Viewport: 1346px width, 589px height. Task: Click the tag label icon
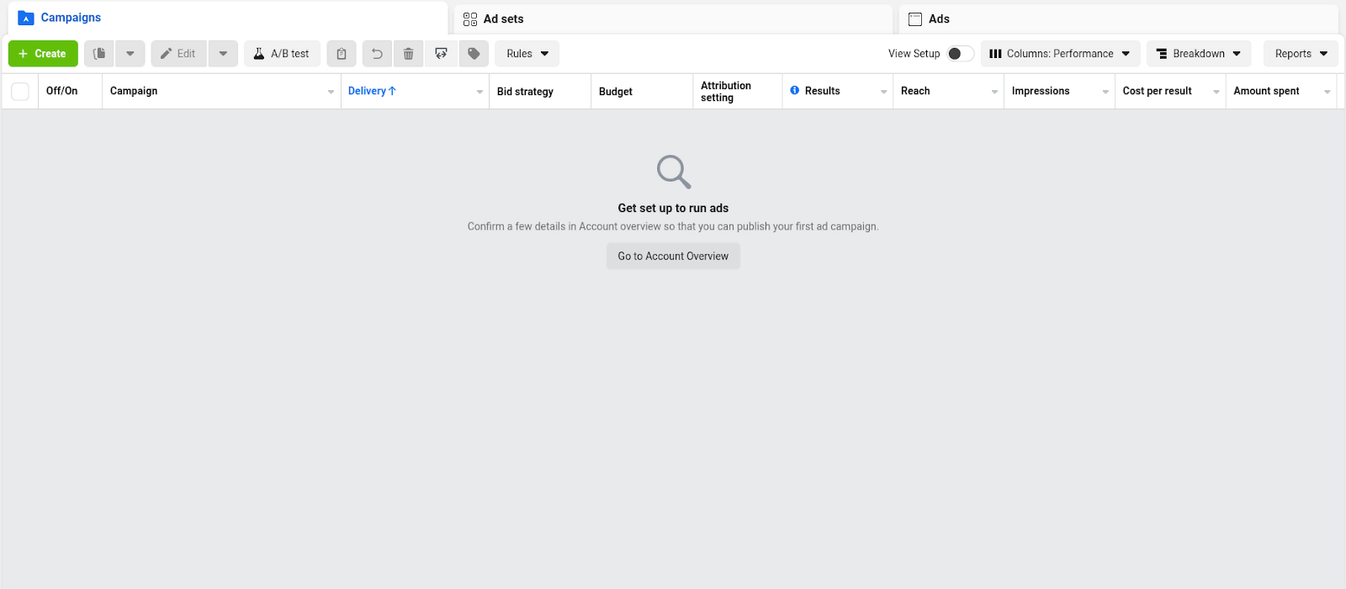474,54
